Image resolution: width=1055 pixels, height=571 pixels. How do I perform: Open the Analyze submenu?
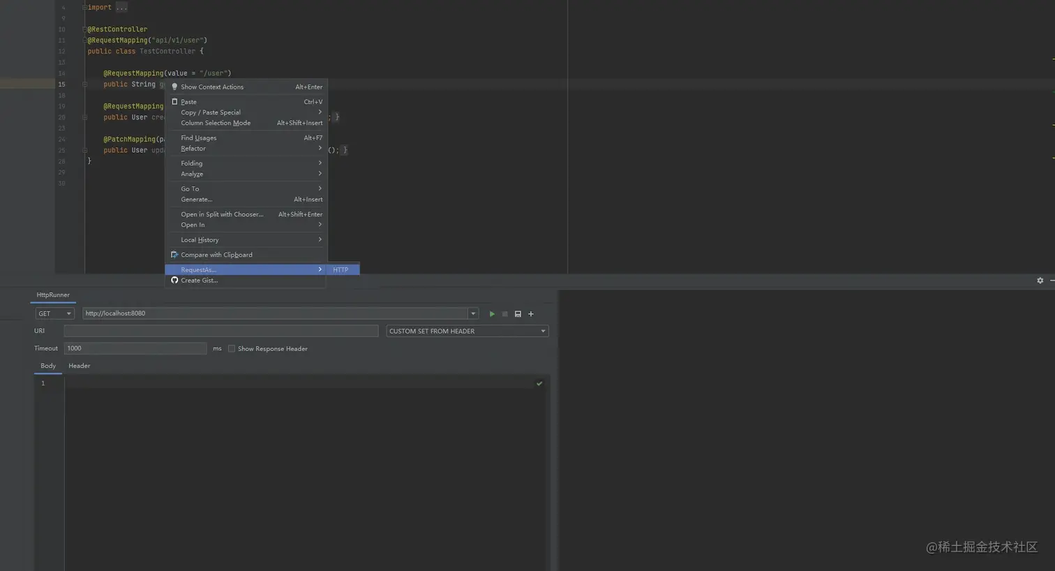(x=246, y=174)
